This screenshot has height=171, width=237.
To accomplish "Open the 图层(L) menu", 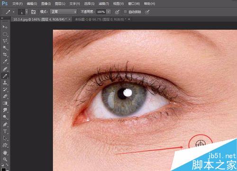I will pyautogui.click(x=60, y=3).
